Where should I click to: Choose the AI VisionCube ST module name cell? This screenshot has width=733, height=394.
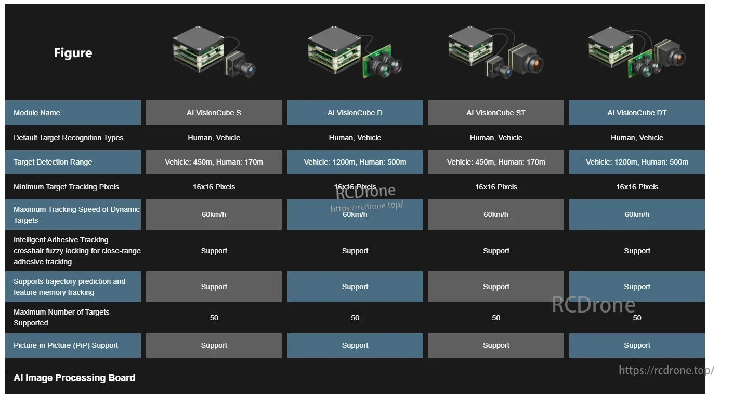pos(496,113)
